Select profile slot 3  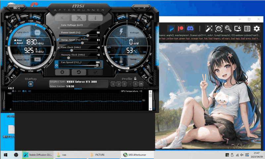pyautogui.click(x=124, y=84)
